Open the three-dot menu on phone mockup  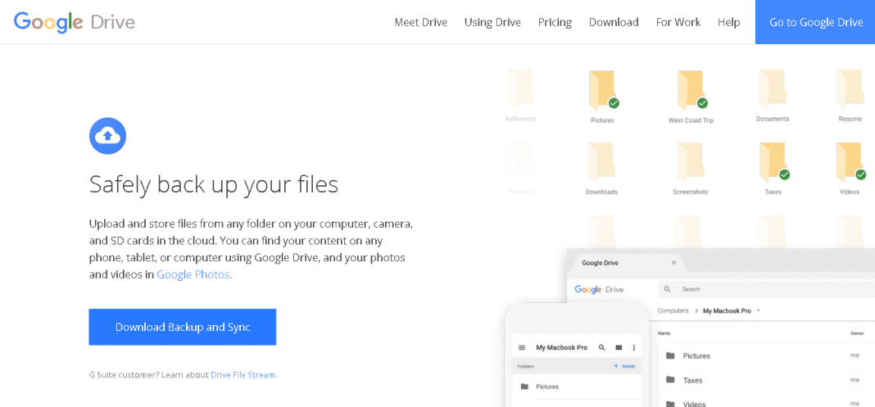tap(634, 347)
